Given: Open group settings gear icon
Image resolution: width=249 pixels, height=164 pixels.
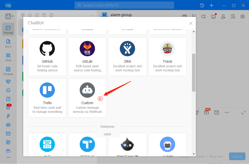Looking at the screenshot, I should point(242,16).
